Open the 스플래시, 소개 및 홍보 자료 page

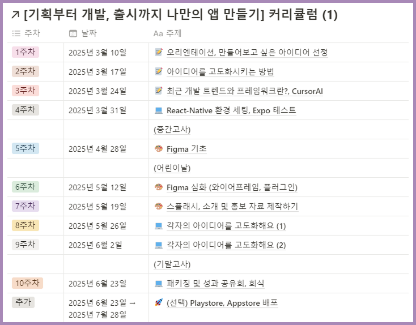click(232, 207)
